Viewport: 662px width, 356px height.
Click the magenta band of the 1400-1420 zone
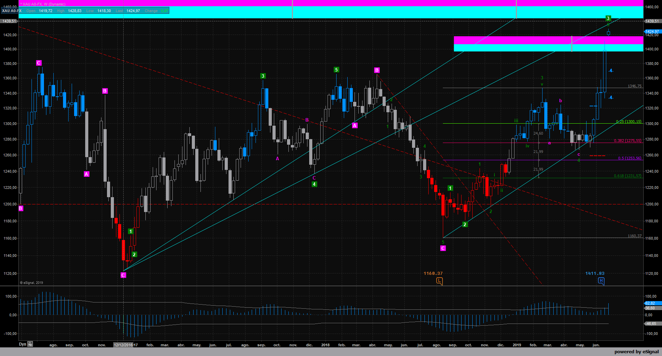pos(512,40)
